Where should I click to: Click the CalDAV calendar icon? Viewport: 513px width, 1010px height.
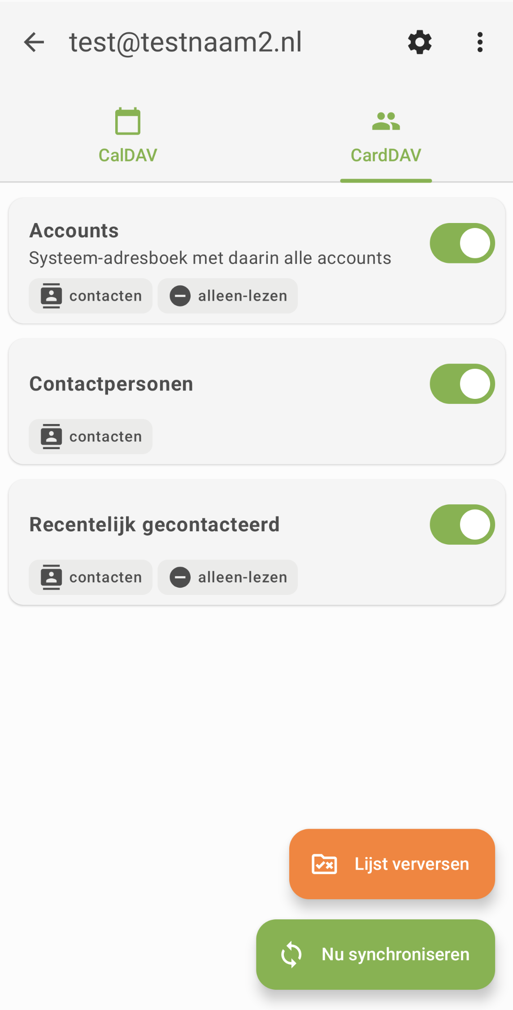click(128, 121)
